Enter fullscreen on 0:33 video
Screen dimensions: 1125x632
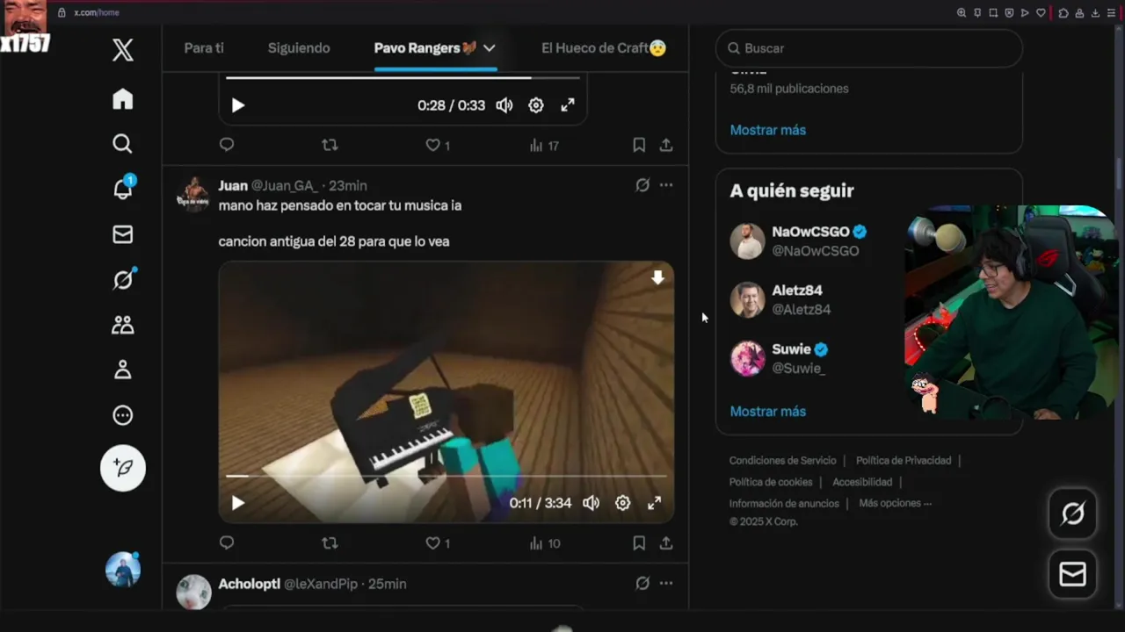click(568, 105)
